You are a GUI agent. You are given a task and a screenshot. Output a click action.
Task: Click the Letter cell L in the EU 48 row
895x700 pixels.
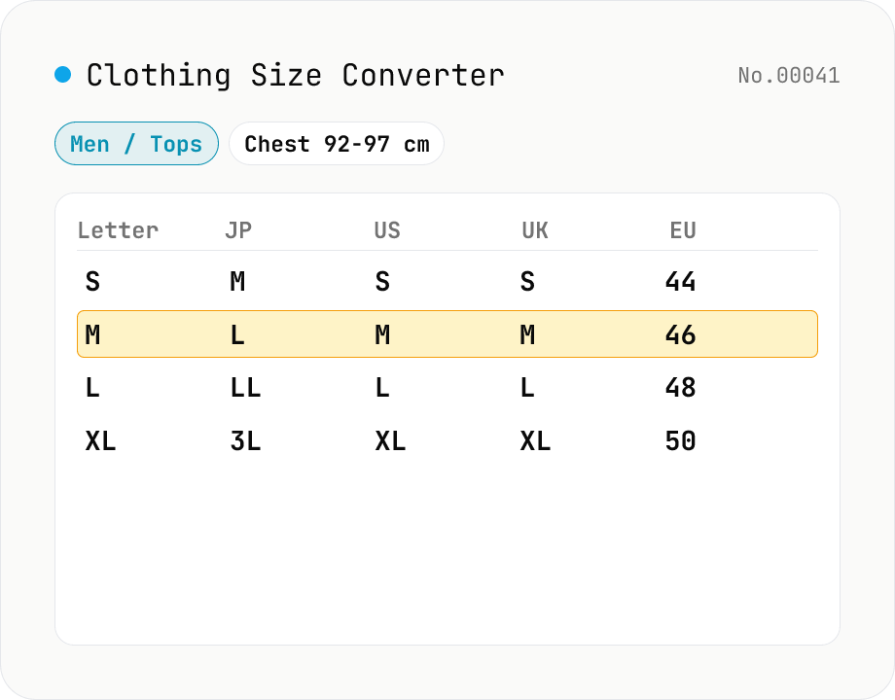click(92, 387)
